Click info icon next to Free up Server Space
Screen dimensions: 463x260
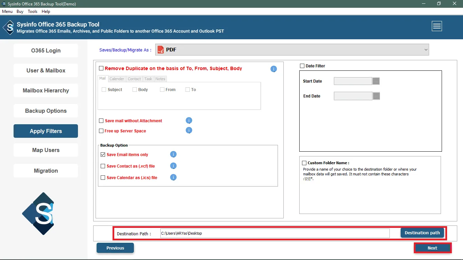point(189,130)
